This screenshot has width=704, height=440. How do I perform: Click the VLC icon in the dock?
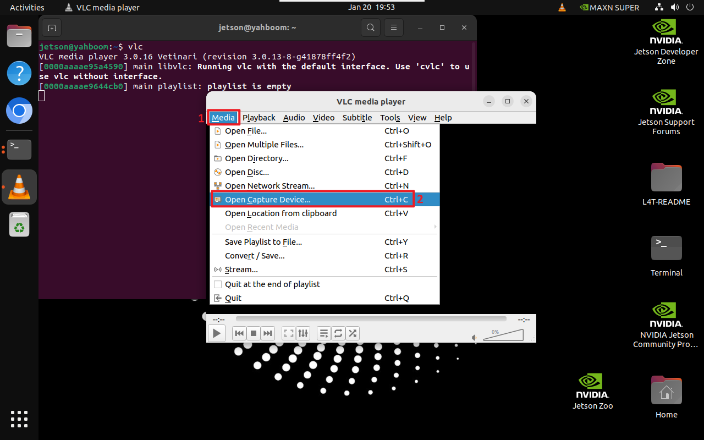click(19, 187)
